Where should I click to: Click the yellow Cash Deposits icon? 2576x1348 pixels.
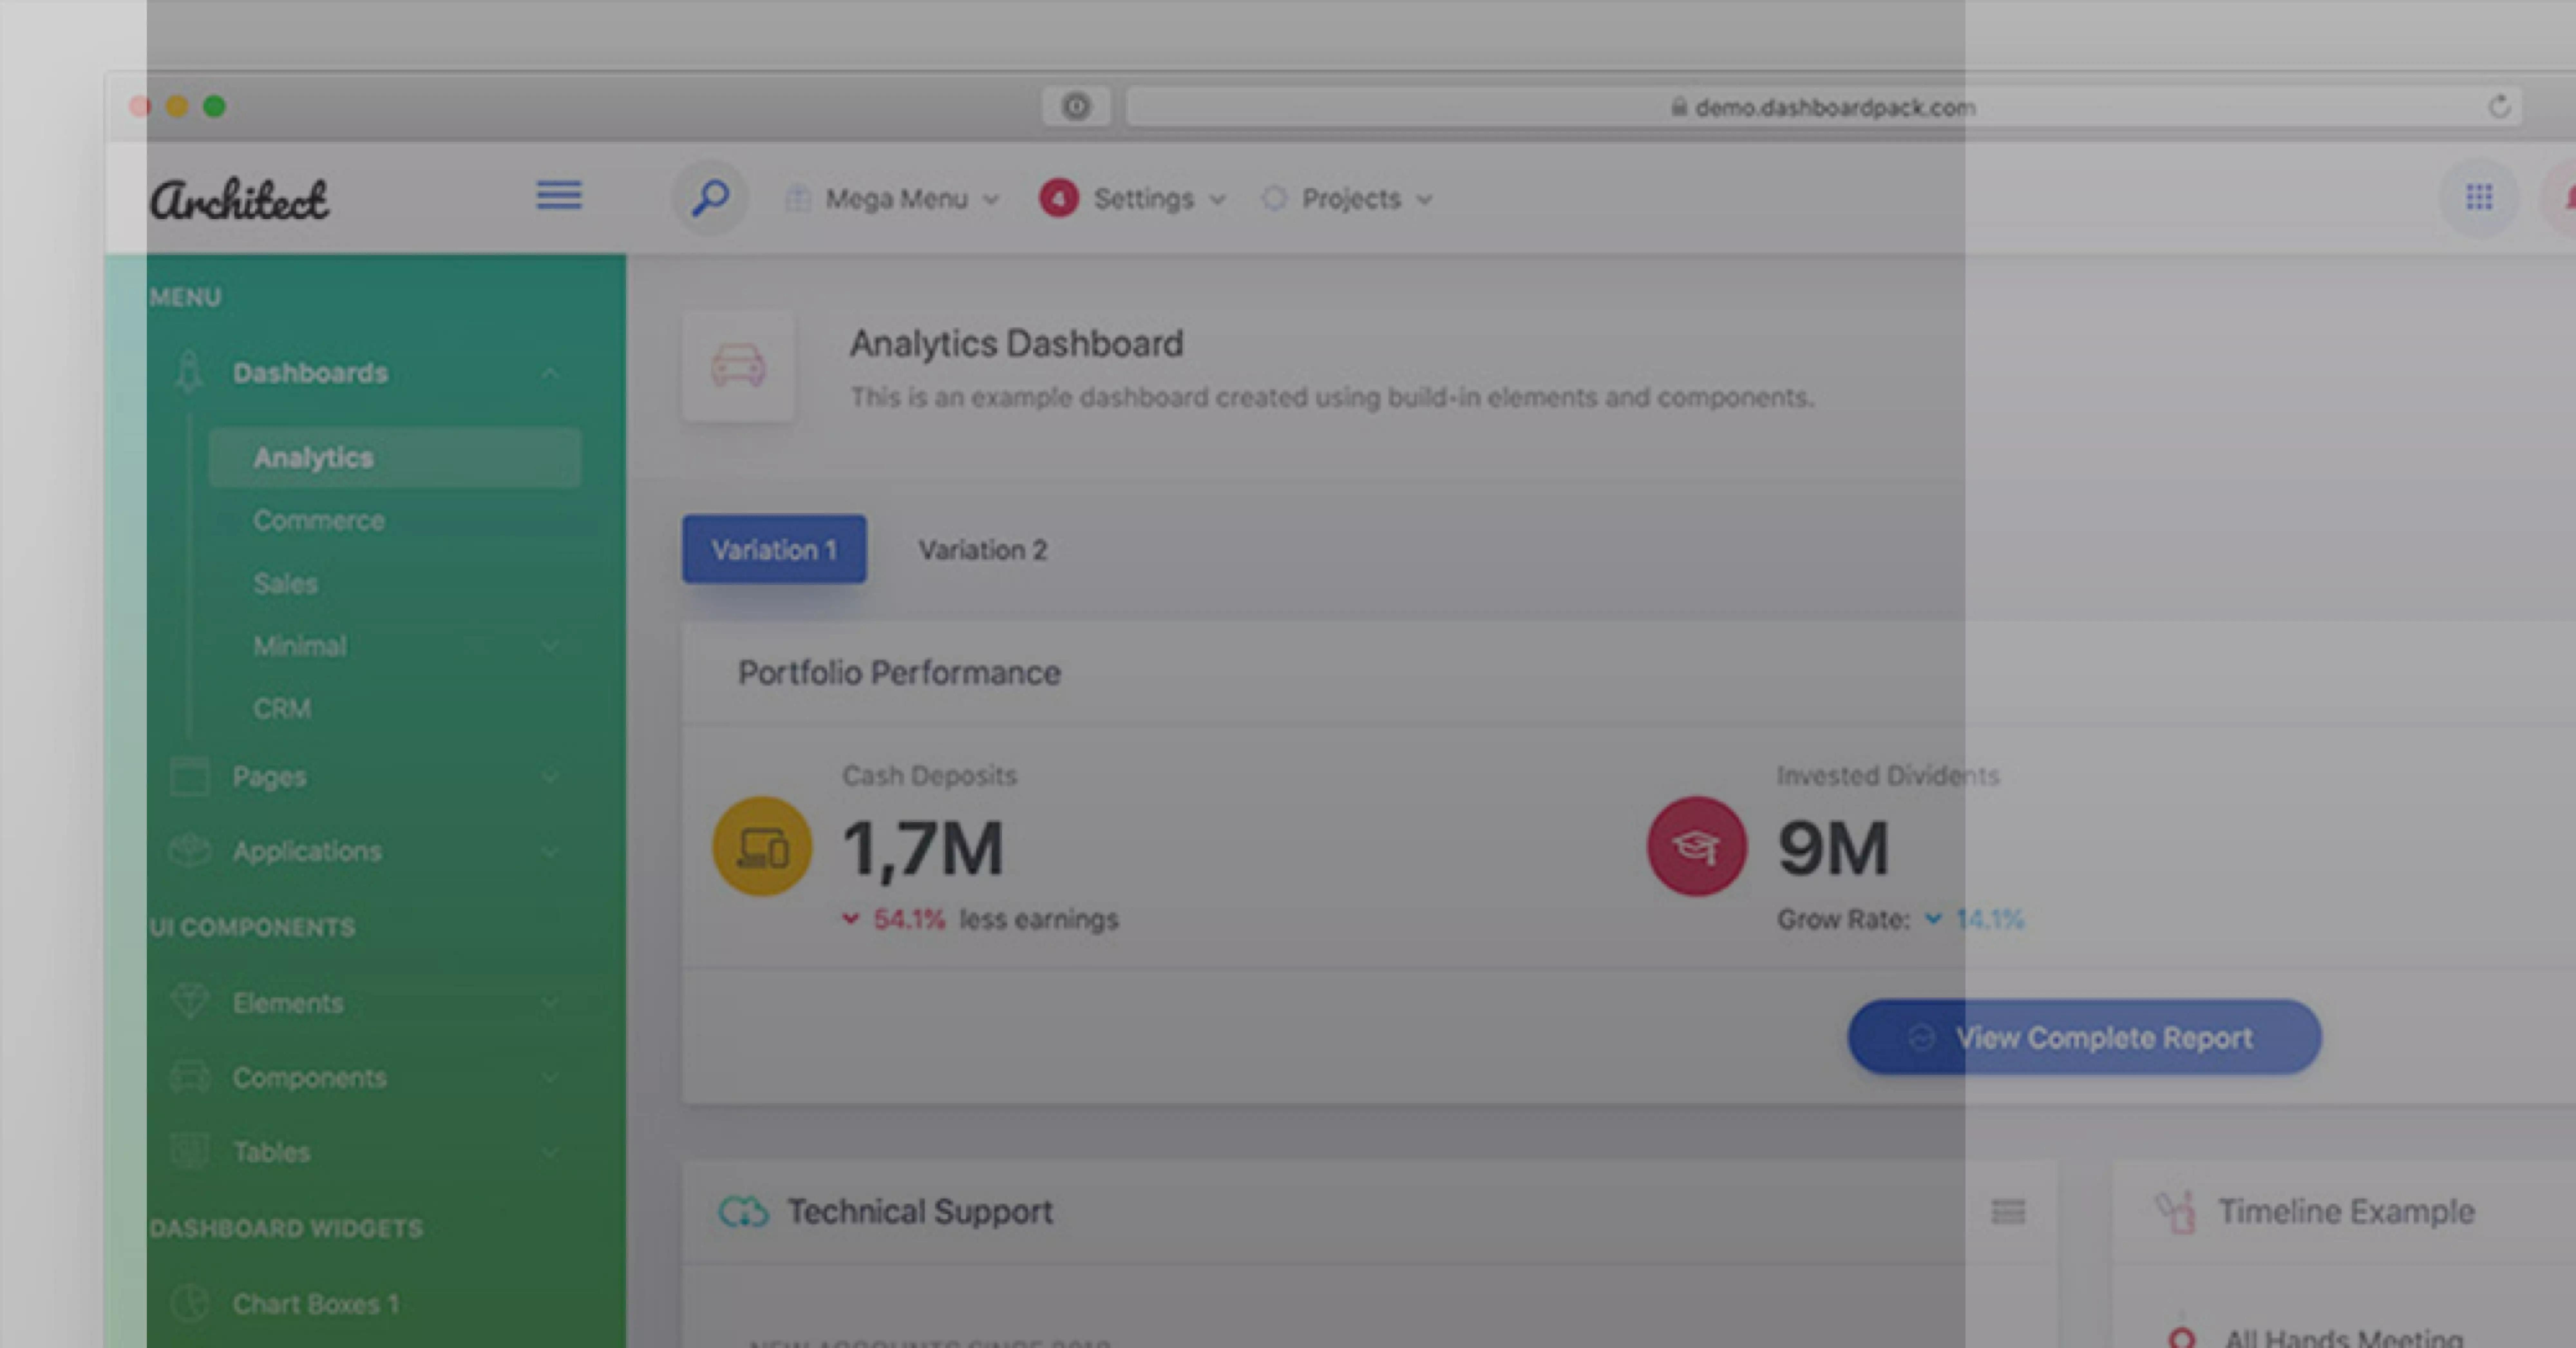point(762,847)
